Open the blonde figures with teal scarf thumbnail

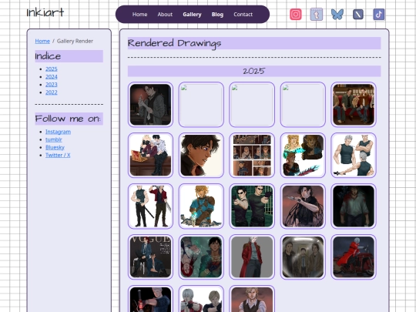click(303, 155)
